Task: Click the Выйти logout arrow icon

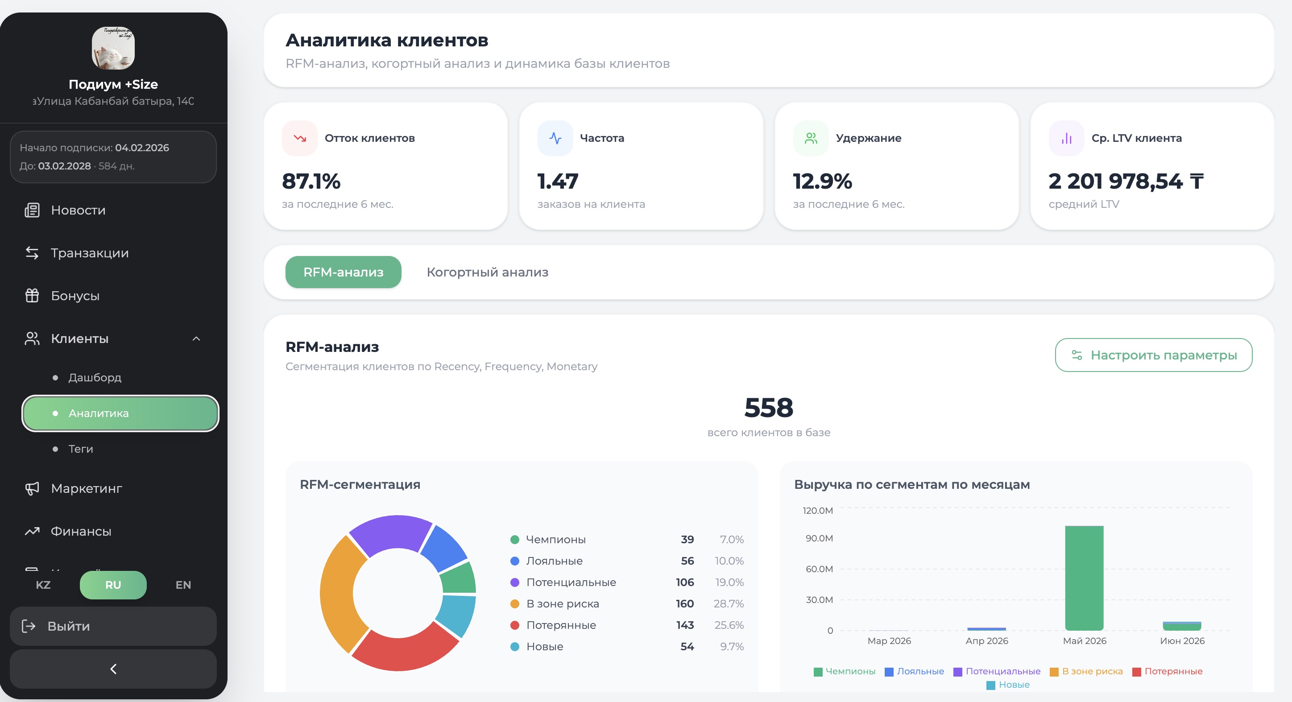Action: point(29,626)
